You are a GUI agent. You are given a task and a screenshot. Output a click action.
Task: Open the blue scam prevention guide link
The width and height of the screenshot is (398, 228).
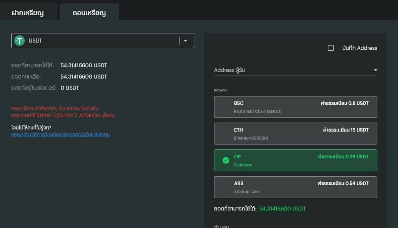[x=60, y=135]
